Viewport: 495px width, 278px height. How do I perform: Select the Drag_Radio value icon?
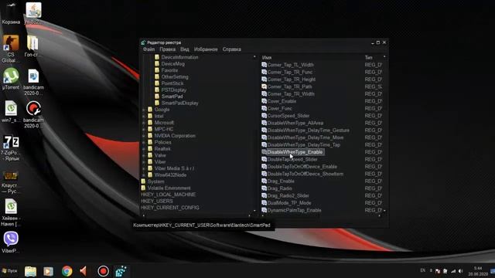[265, 188]
